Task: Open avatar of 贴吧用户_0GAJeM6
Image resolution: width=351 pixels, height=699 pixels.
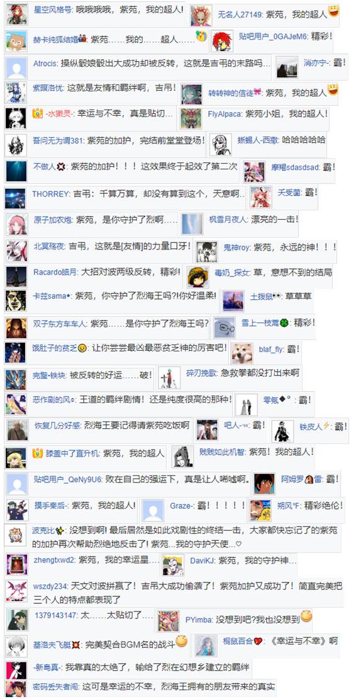Action: point(221,41)
